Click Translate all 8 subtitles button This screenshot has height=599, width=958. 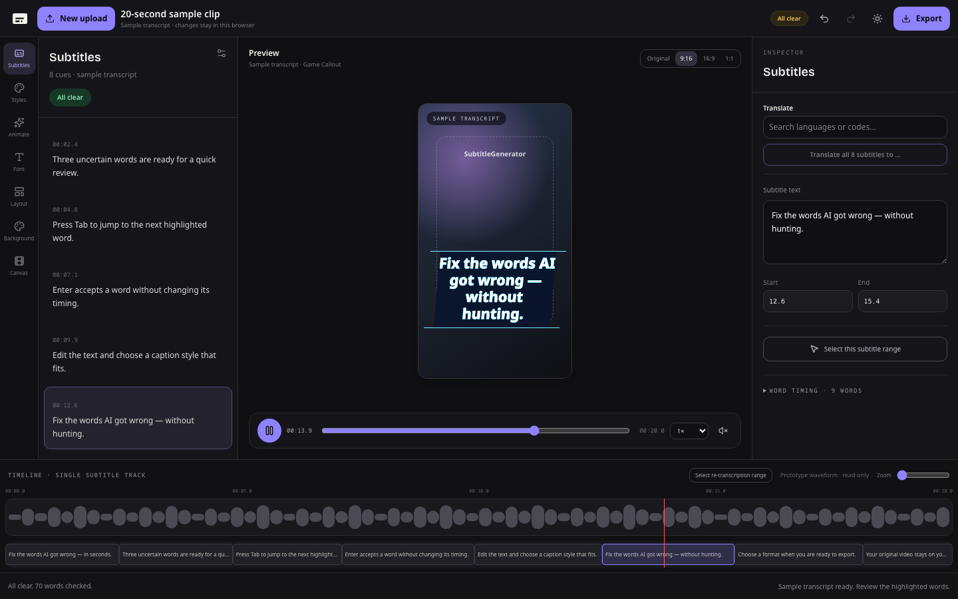click(855, 154)
